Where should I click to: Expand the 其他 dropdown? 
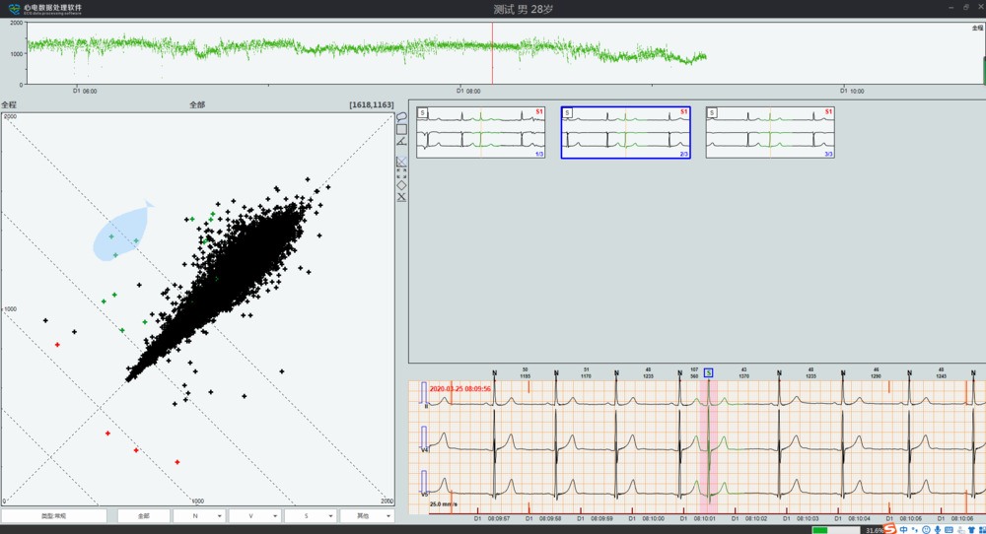[367, 515]
